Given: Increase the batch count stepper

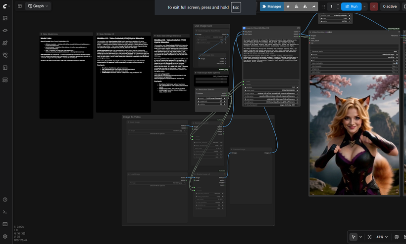Looking at the screenshot, I should click(x=338, y=4).
